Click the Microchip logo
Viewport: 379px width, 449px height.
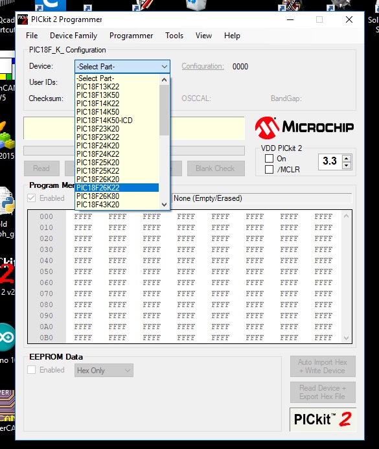[304, 128]
